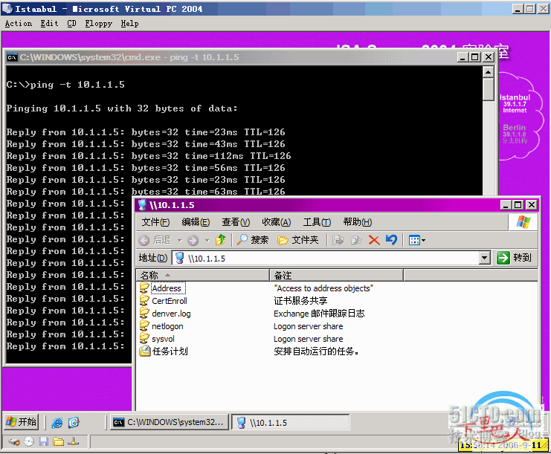Click the Forward arrow icon in Explorer toolbar
This screenshot has height=454, width=551.
pos(193,240)
